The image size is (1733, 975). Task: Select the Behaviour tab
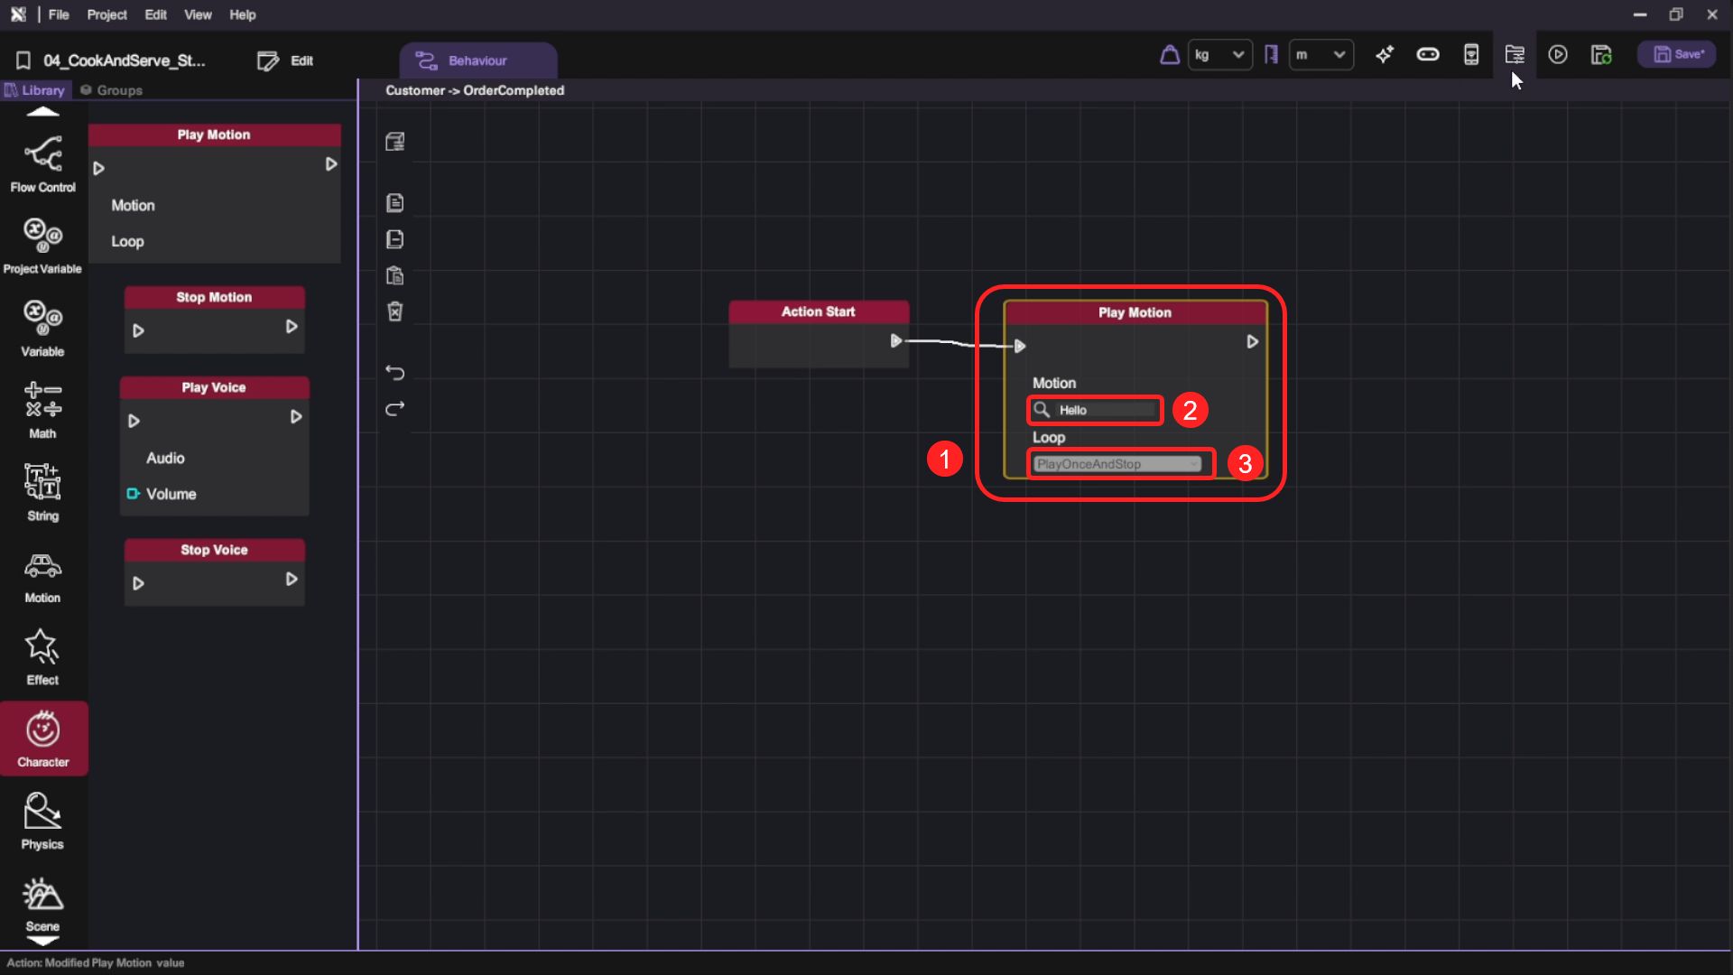click(x=477, y=60)
